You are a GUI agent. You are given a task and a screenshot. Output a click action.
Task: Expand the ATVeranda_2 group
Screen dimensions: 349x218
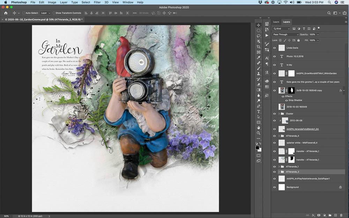279,172
